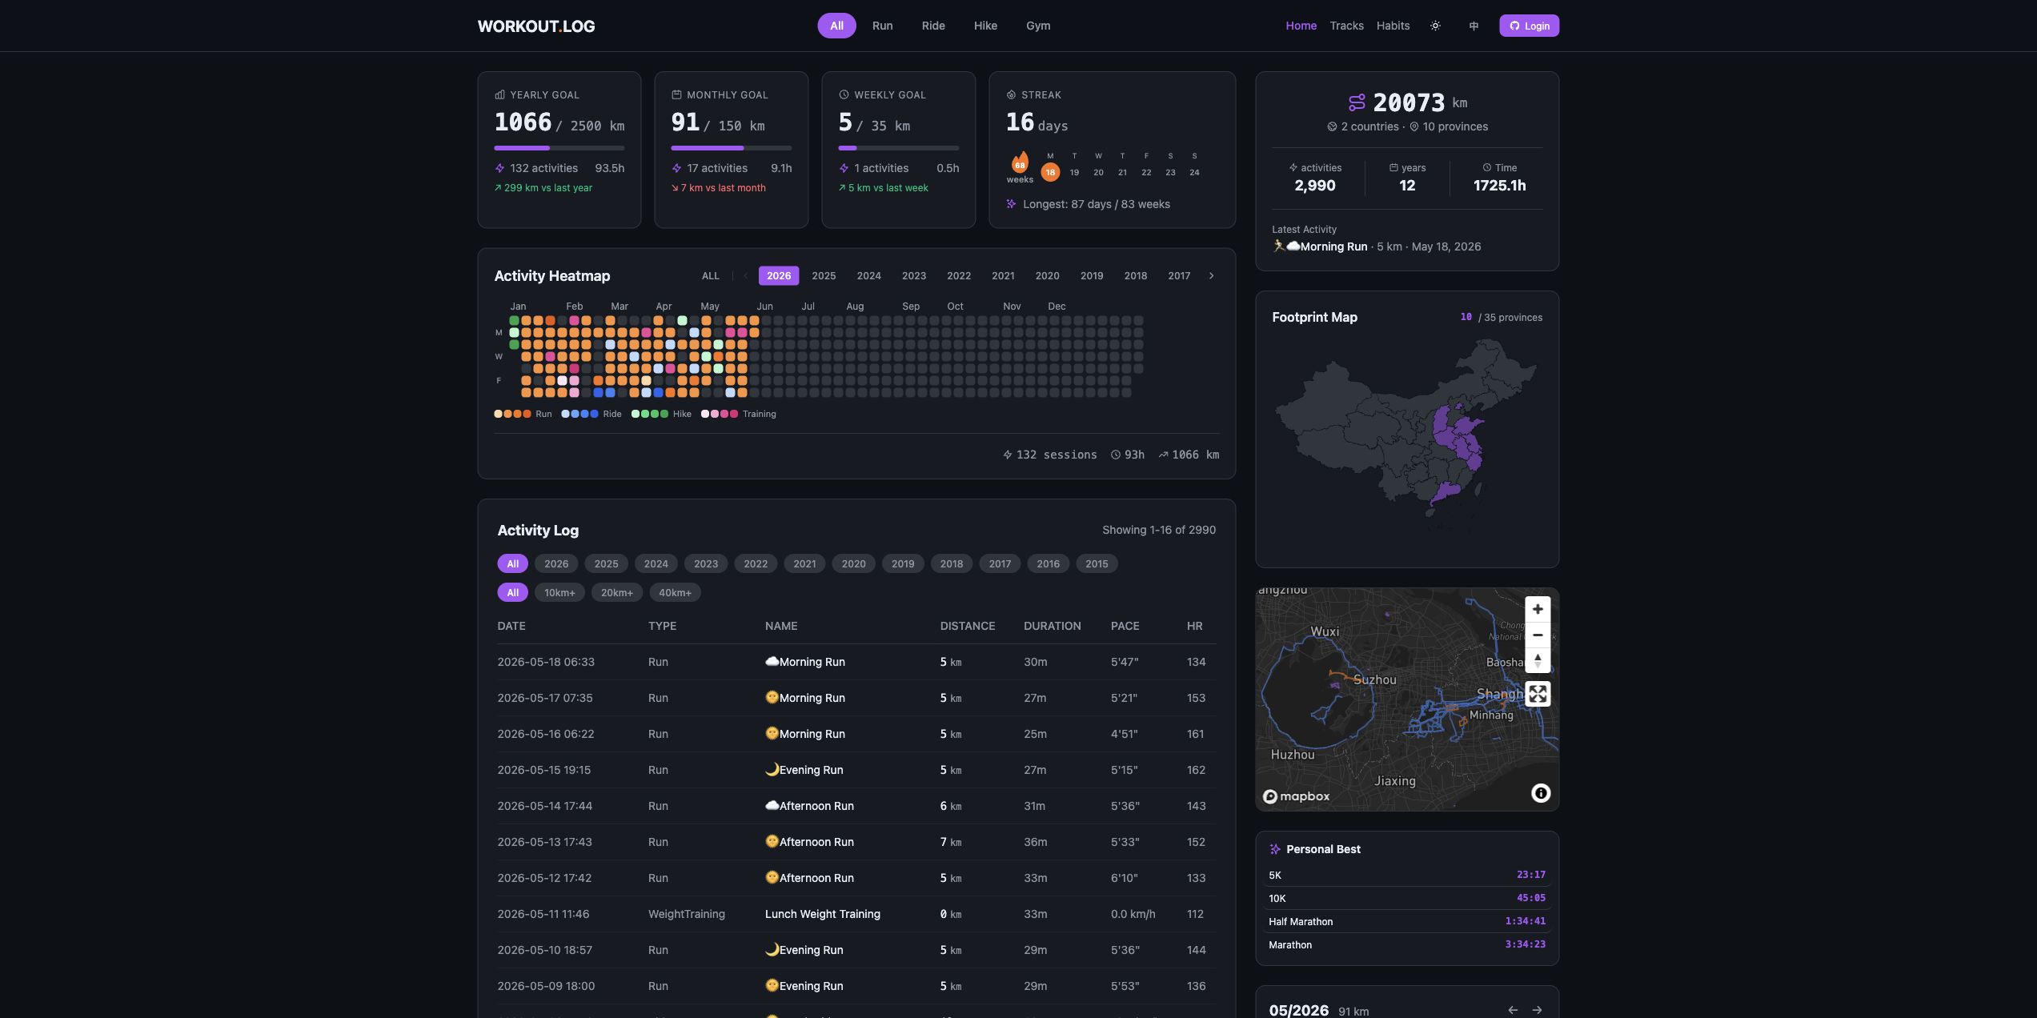Reset map bearing with compass icon
The height and width of the screenshot is (1018, 2037).
[x=1538, y=660]
